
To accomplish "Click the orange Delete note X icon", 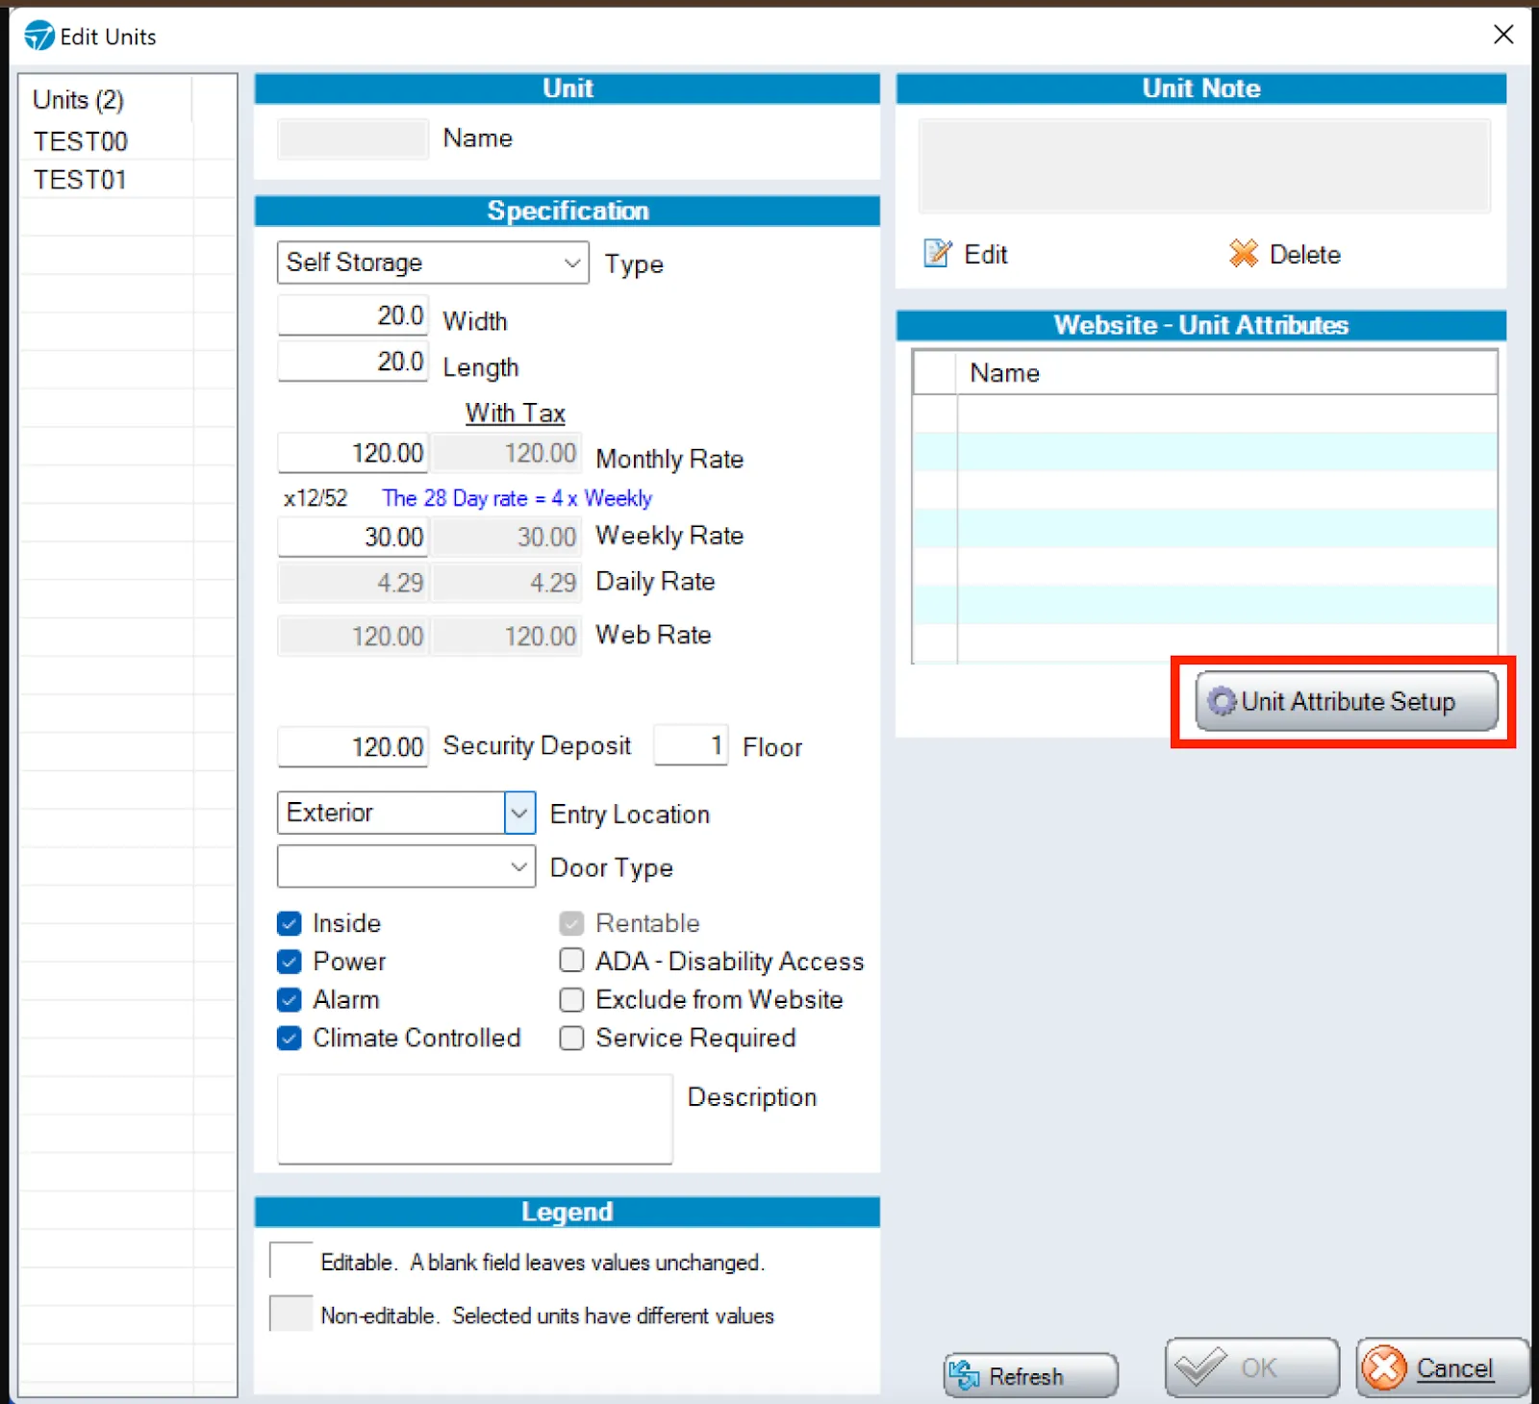I will [1243, 254].
